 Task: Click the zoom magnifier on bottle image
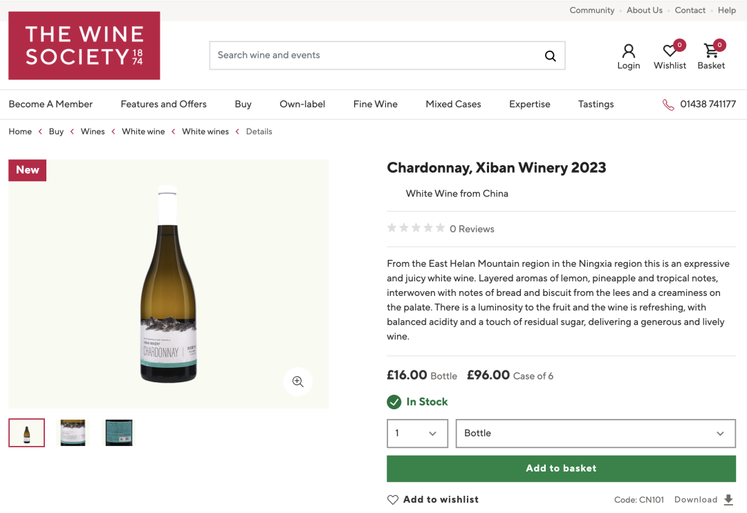tap(297, 382)
